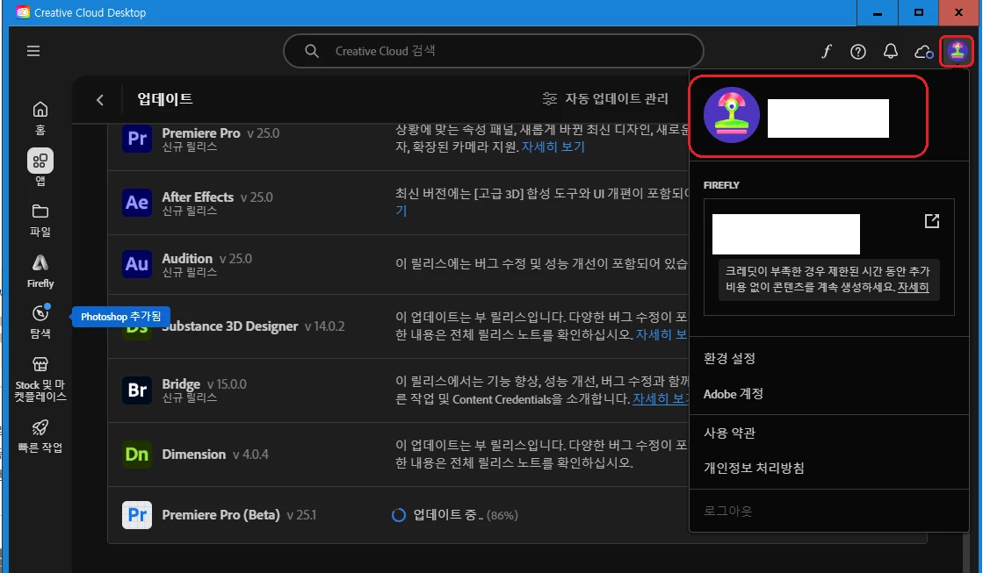Click the Premiere Pro (Beta) app icon

tap(137, 515)
